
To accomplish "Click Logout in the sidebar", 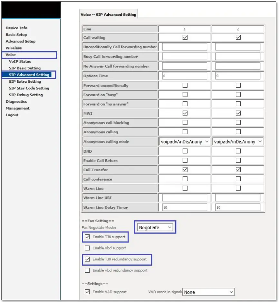I will click(12, 115).
